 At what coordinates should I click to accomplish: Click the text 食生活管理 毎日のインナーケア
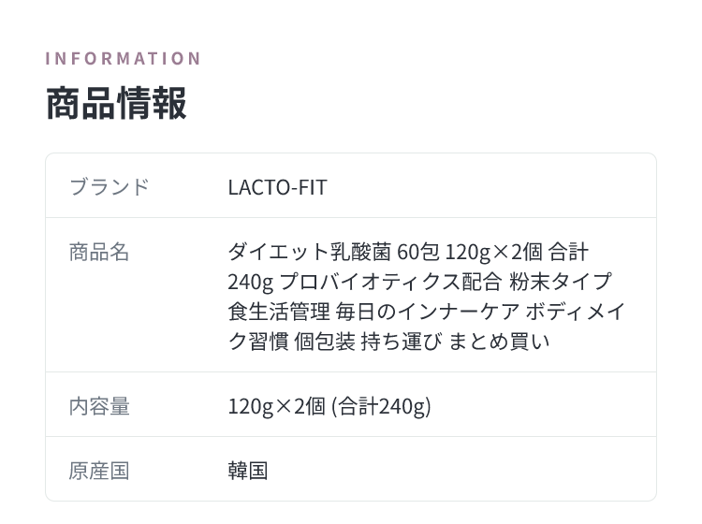[x=373, y=312]
